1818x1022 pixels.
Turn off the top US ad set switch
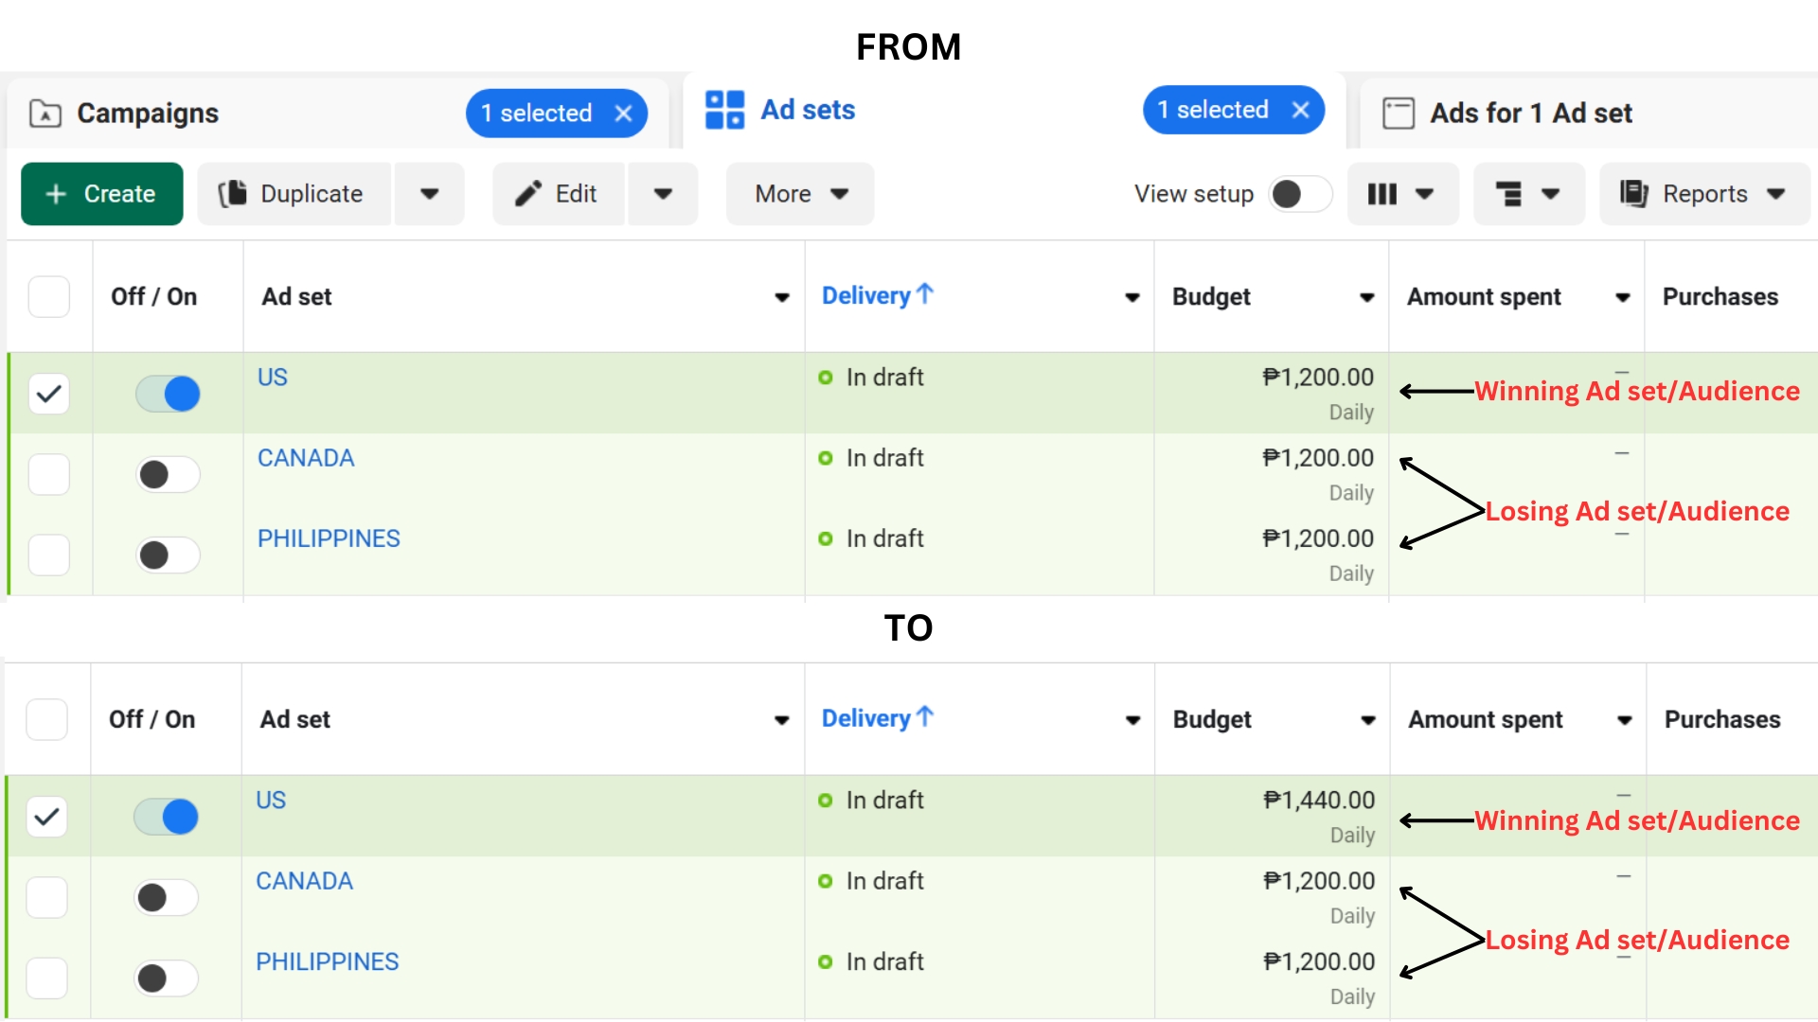168,394
